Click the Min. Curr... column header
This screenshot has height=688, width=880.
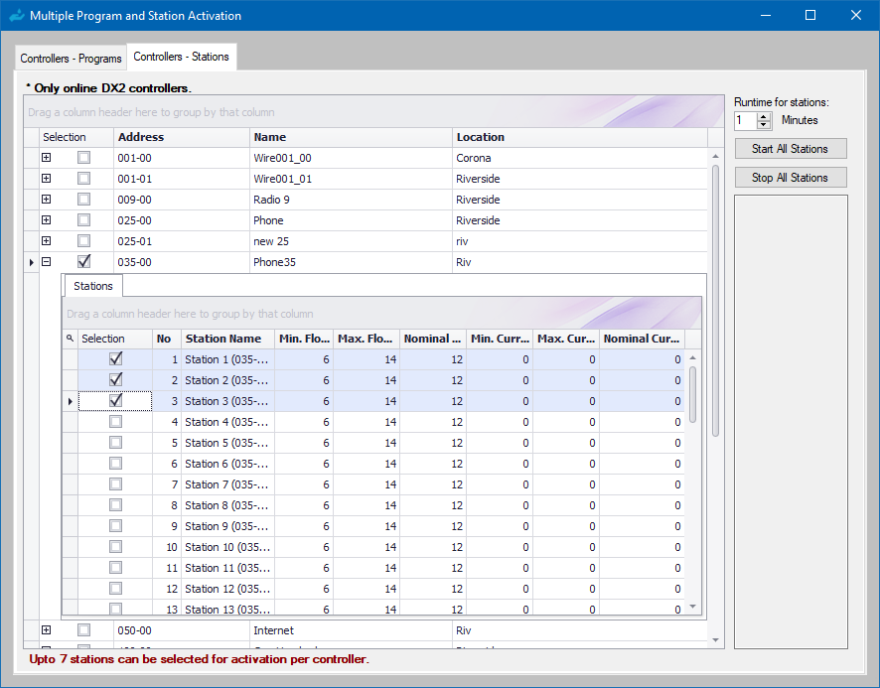500,339
